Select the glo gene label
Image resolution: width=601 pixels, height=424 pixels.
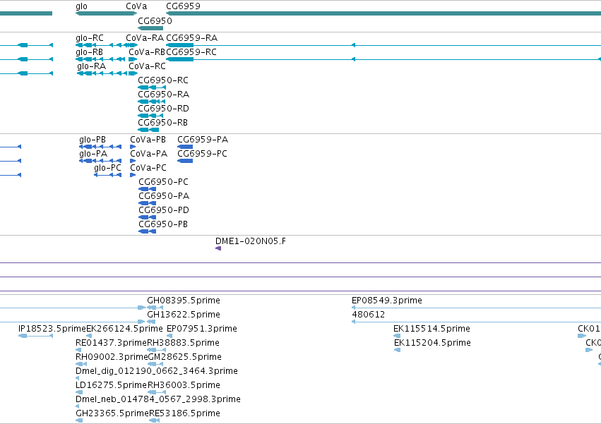(81, 6)
